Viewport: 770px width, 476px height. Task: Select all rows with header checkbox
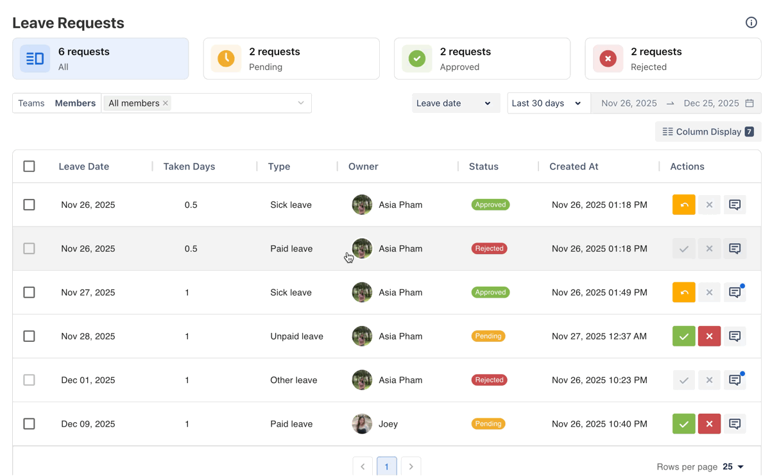coord(29,167)
